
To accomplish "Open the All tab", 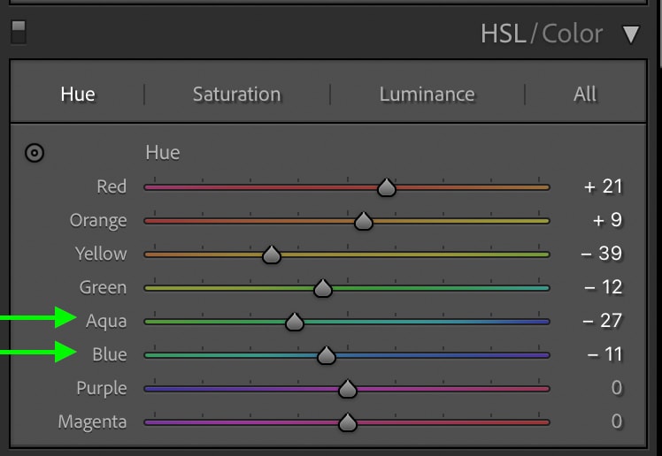I will click(585, 94).
